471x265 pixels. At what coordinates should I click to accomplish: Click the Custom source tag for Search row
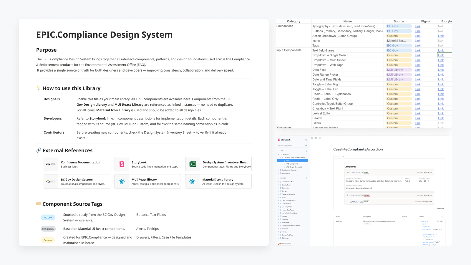[399, 118]
